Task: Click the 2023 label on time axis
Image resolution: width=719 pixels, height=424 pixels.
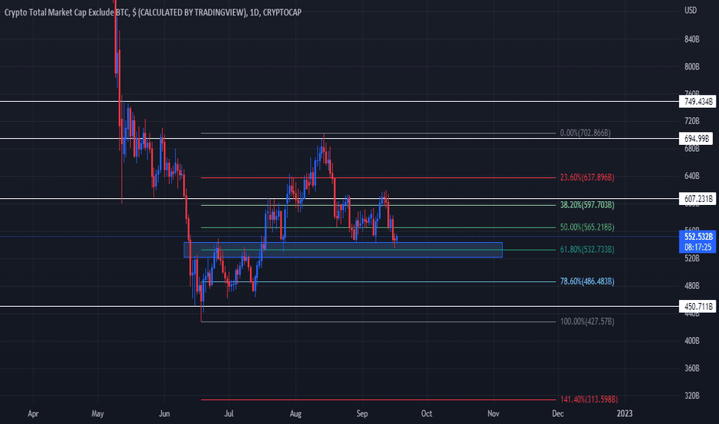Action: [625, 413]
